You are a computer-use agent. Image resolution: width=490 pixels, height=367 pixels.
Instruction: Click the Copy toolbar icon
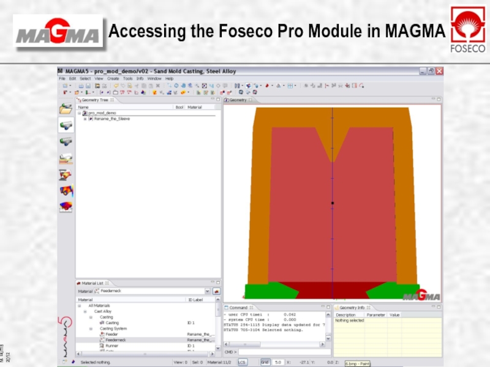tap(144, 86)
